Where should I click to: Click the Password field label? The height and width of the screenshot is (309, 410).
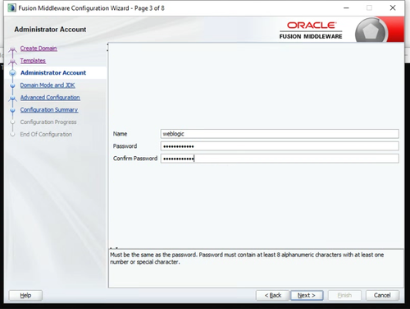(125, 146)
